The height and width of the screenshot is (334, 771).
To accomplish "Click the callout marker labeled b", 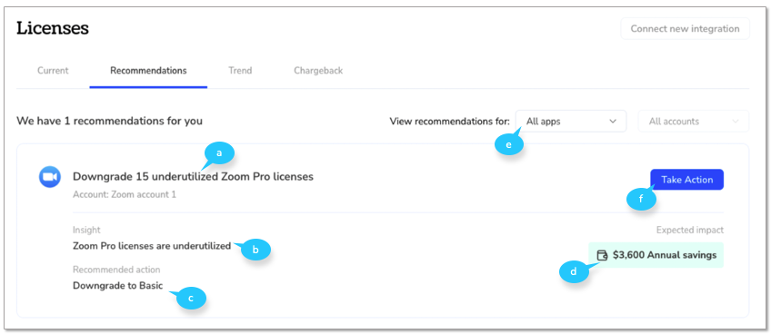I will coord(255,250).
